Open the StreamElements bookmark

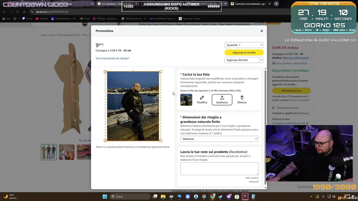click(63, 19)
